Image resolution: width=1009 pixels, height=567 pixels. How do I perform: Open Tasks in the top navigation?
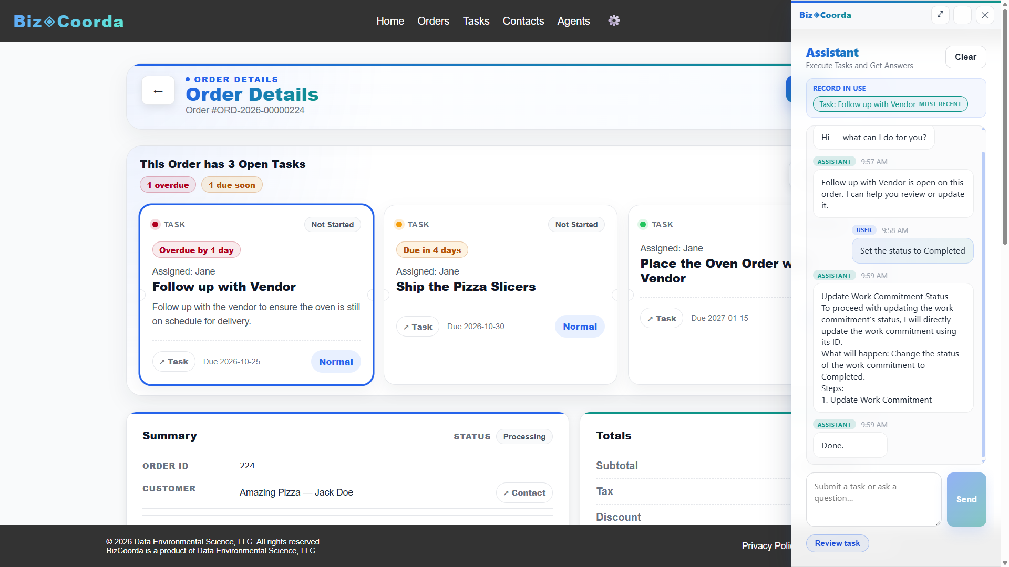tap(476, 21)
